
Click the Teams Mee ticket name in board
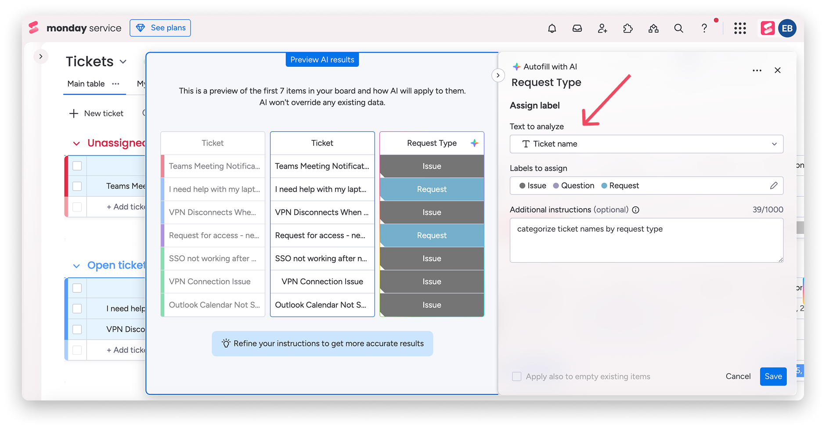(x=126, y=186)
